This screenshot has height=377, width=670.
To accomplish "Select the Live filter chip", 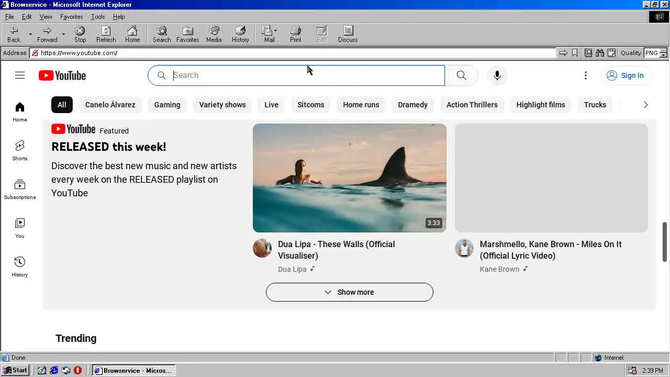I will point(271,105).
